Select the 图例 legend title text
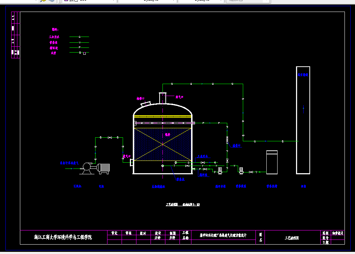Image resolution: width=355 pixels, height=254 pixels. click(x=55, y=29)
